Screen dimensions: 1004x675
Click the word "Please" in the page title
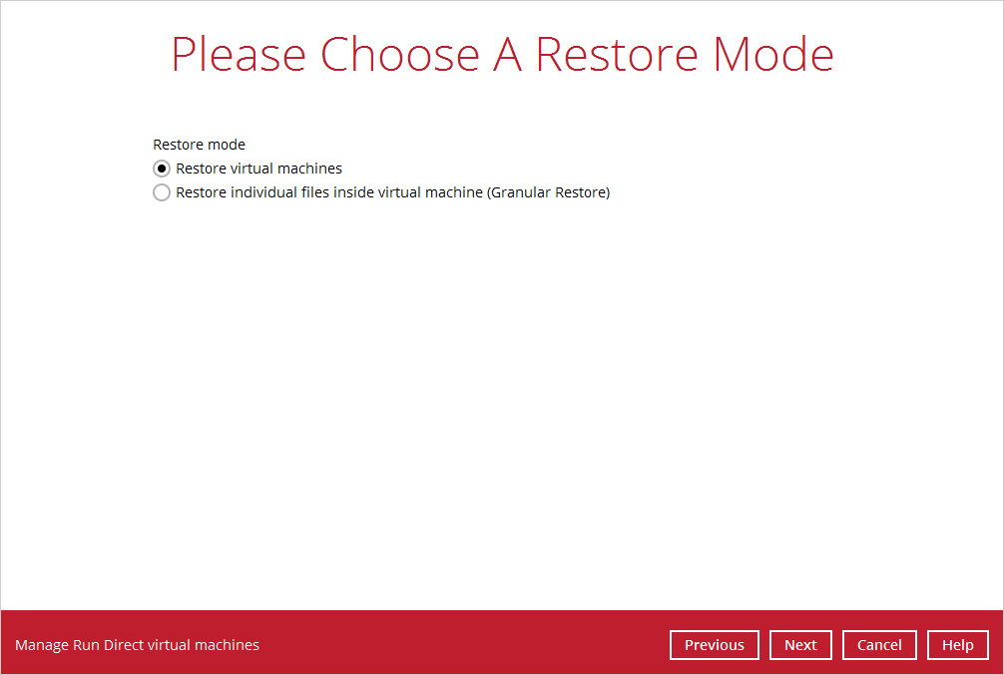pyautogui.click(x=240, y=55)
